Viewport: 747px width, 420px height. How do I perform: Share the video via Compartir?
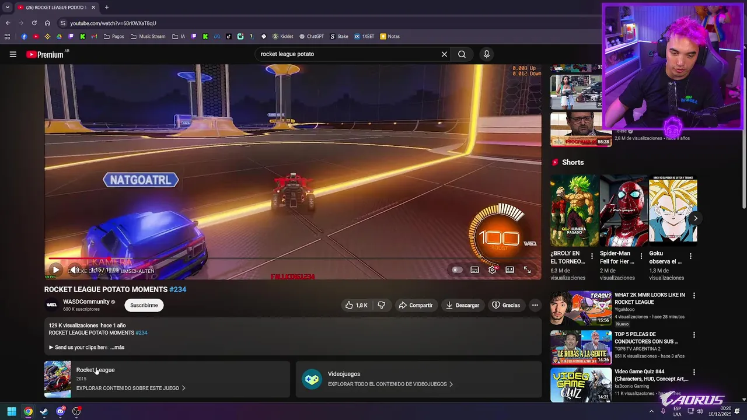(416, 305)
